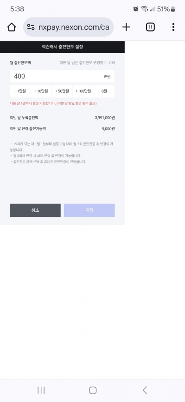Screen dimensions: 185x402
Task: Reset the limit with 0원 button
Action: coord(104,91)
